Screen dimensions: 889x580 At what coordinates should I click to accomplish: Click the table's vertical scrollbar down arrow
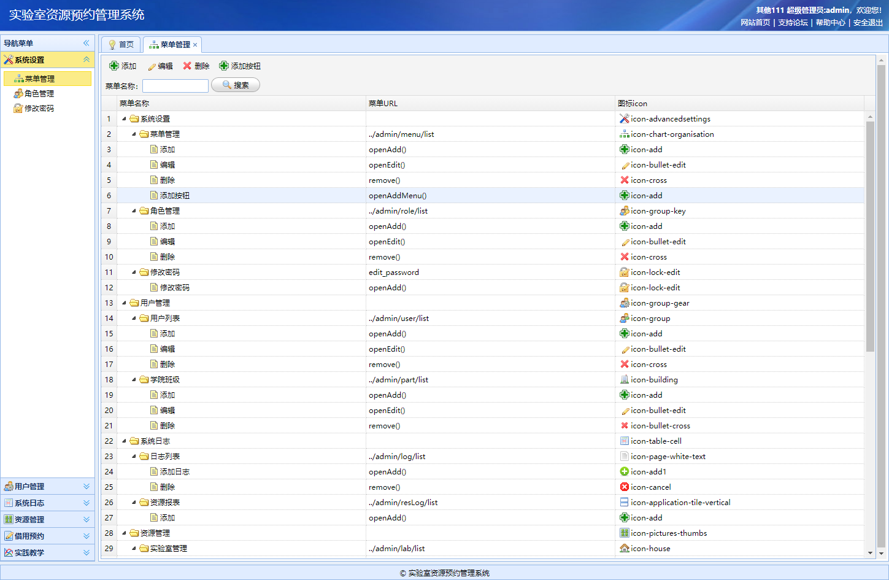tap(870, 553)
